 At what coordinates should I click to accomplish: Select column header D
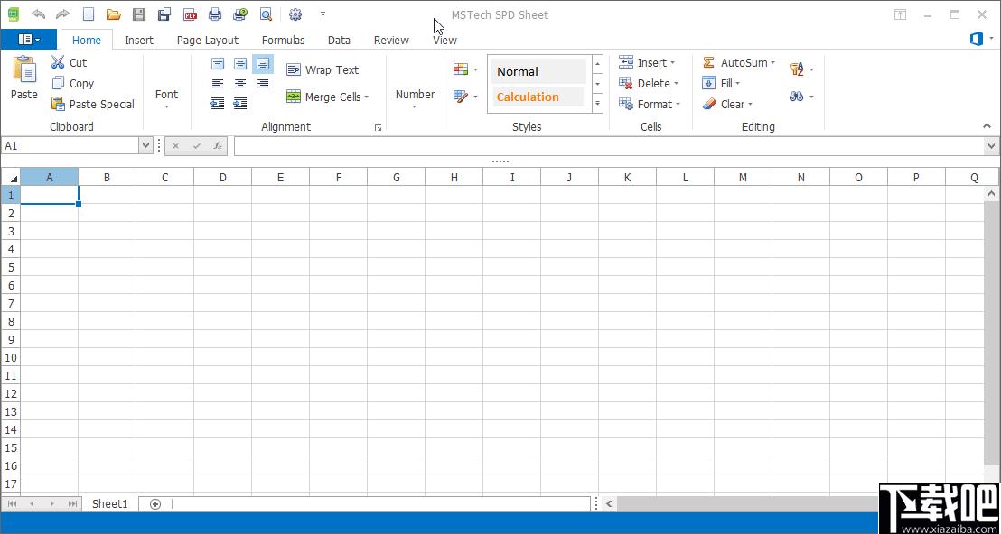(223, 177)
